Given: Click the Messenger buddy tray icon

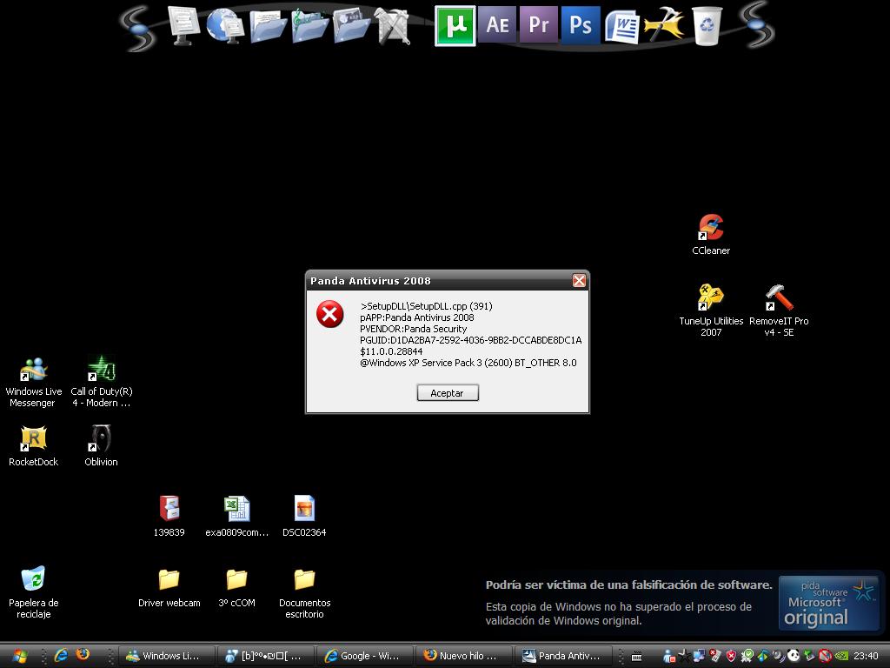Looking at the screenshot, I should click(668, 656).
